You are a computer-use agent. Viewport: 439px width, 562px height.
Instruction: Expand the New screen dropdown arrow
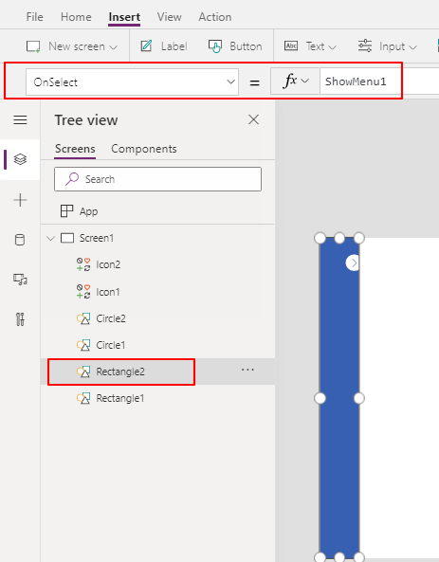click(x=114, y=47)
